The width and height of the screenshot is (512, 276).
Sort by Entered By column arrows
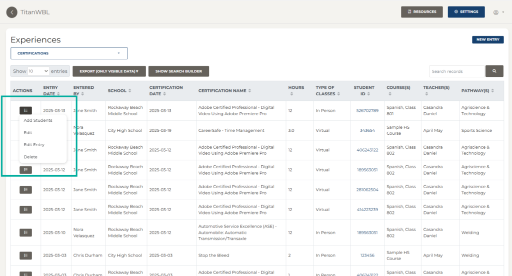click(x=82, y=94)
